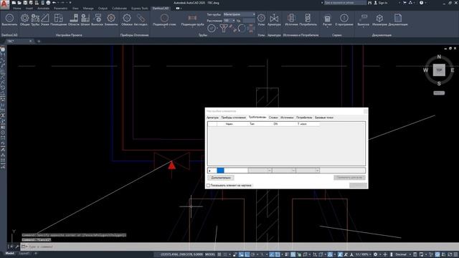Click the Undo arrow in quick access toolbar
Screen dimensions: 459x258
click(x=55, y=3)
